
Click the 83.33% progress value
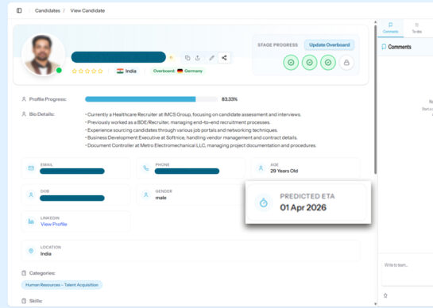click(x=230, y=99)
